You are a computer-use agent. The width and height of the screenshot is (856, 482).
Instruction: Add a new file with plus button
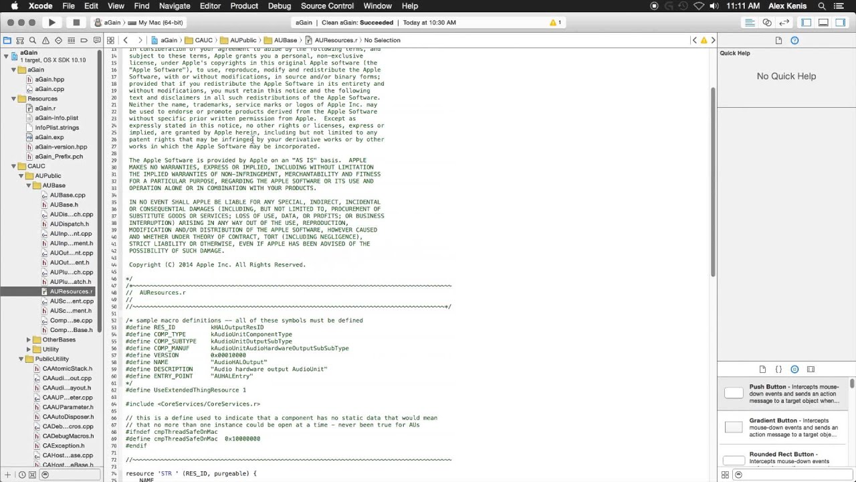[x=7, y=475]
